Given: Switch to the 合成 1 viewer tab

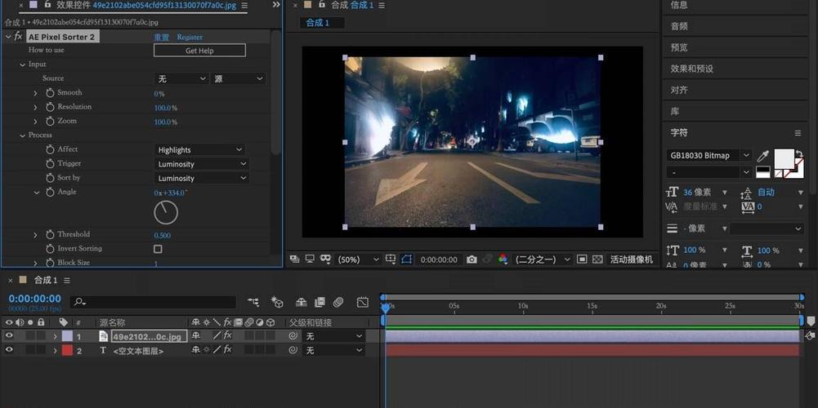Looking at the screenshot, I should 317,23.
